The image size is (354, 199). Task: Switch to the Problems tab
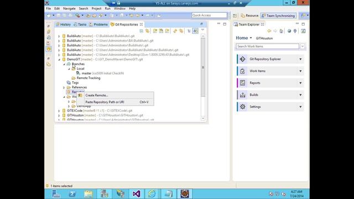[x=98, y=24]
